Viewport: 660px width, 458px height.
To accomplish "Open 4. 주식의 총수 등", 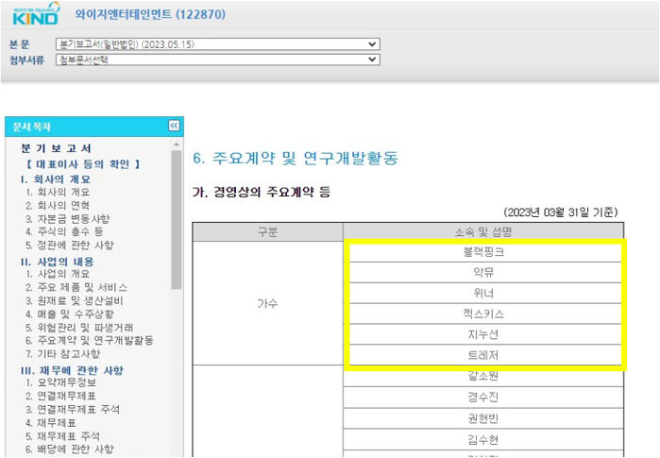I will tap(64, 231).
